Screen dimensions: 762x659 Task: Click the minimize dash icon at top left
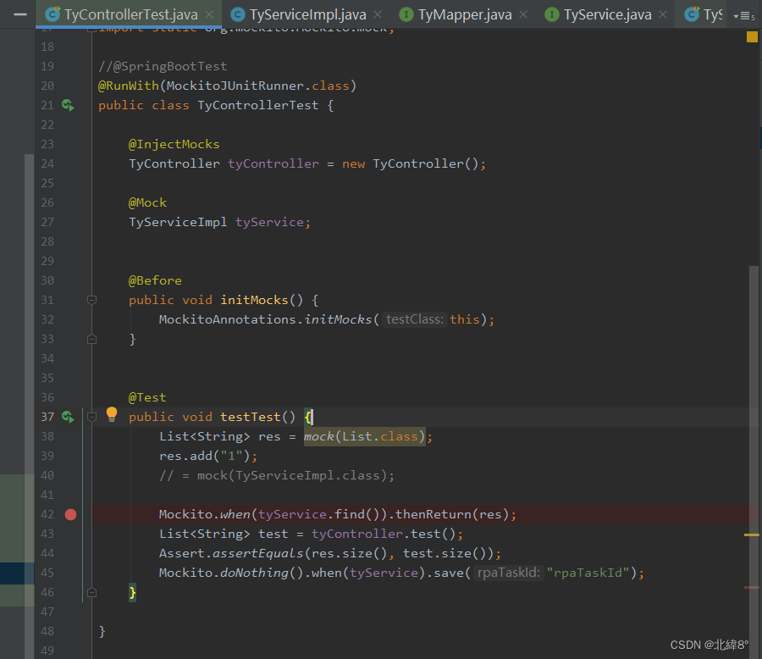20,14
